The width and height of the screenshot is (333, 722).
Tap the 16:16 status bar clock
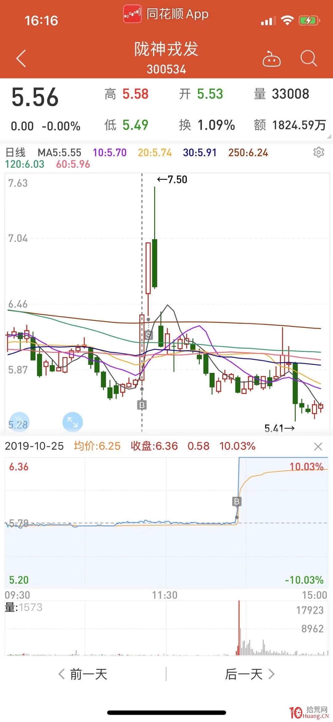[41, 21]
